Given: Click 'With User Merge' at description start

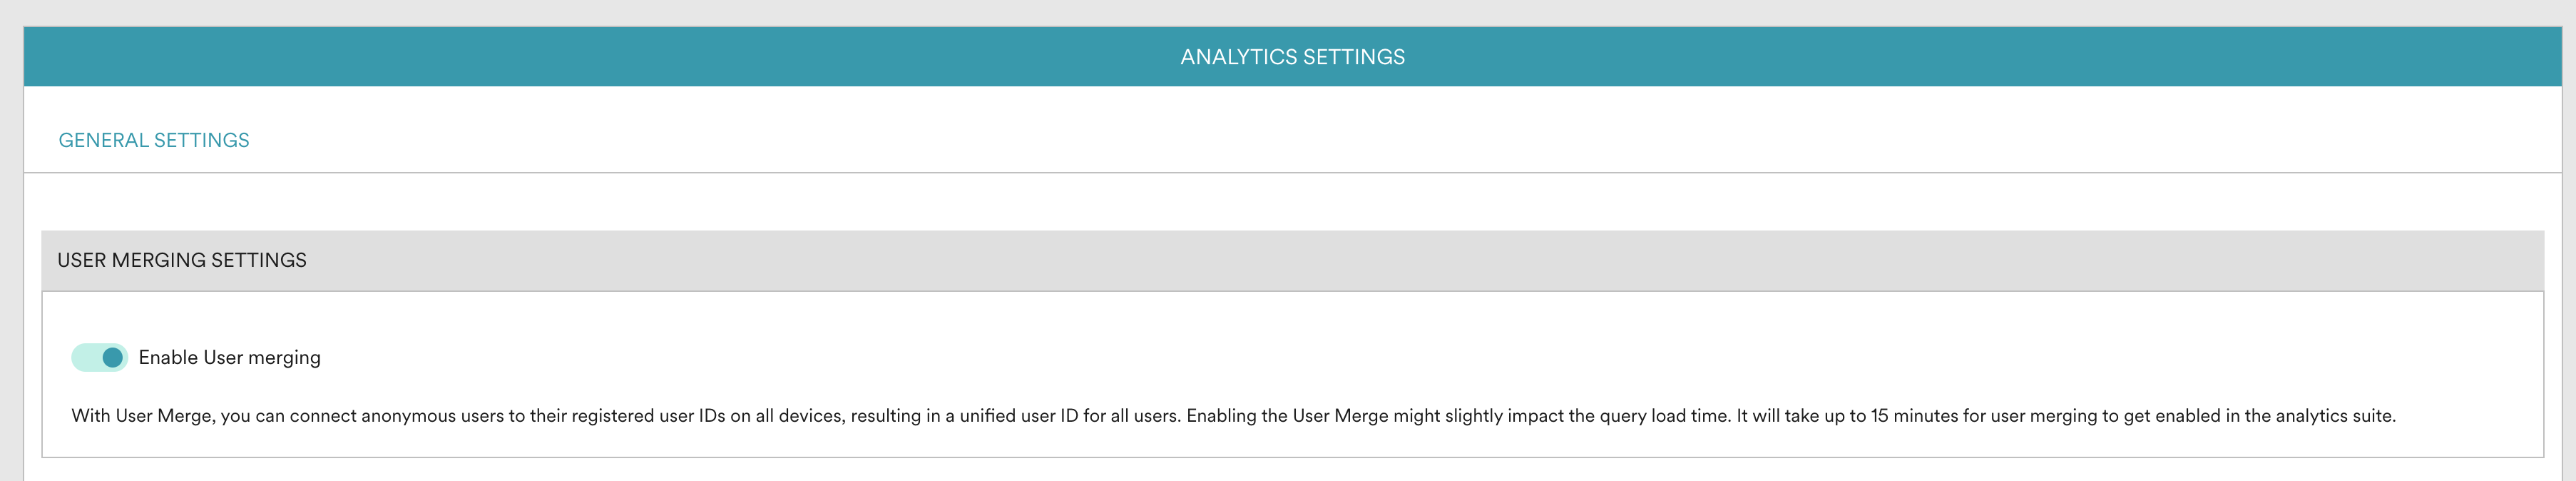Looking at the screenshot, I should pyautogui.click(x=142, y=416).
